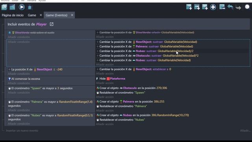Select action Restablecer el cronómetro "Palmera"
This screenshot has height=142, width=252.
click(x=122, y=106)
